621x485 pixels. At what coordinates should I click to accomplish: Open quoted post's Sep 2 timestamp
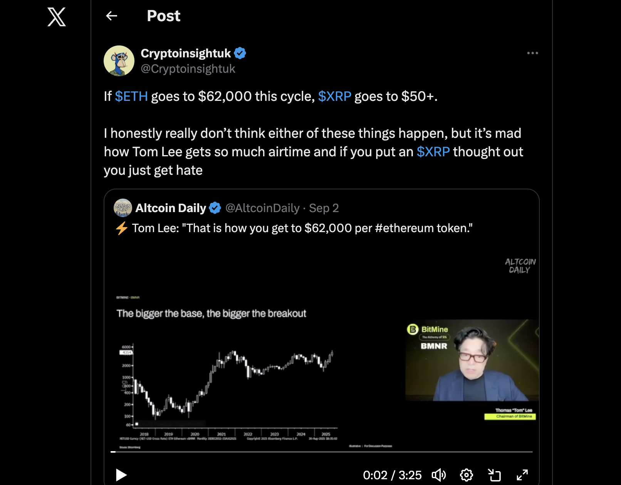click(x=324, y=208)
